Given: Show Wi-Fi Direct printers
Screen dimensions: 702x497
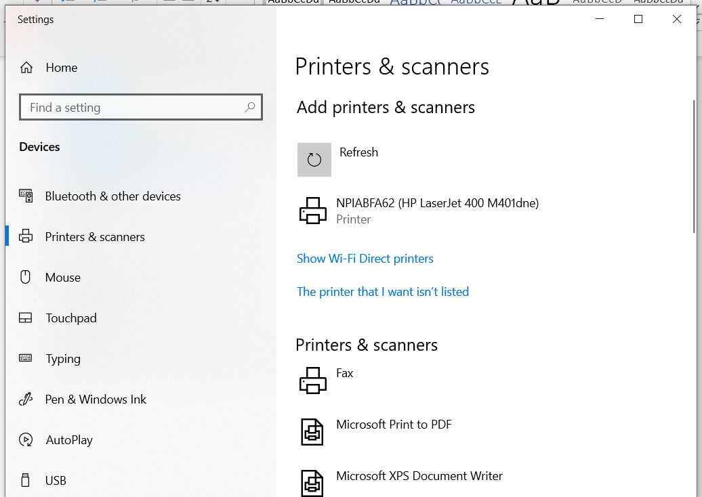Looking at the screenshot, I should tap(365, 258).
